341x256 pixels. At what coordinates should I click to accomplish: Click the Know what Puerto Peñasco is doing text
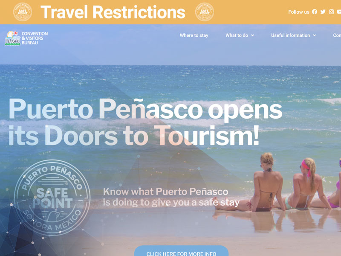171,197
